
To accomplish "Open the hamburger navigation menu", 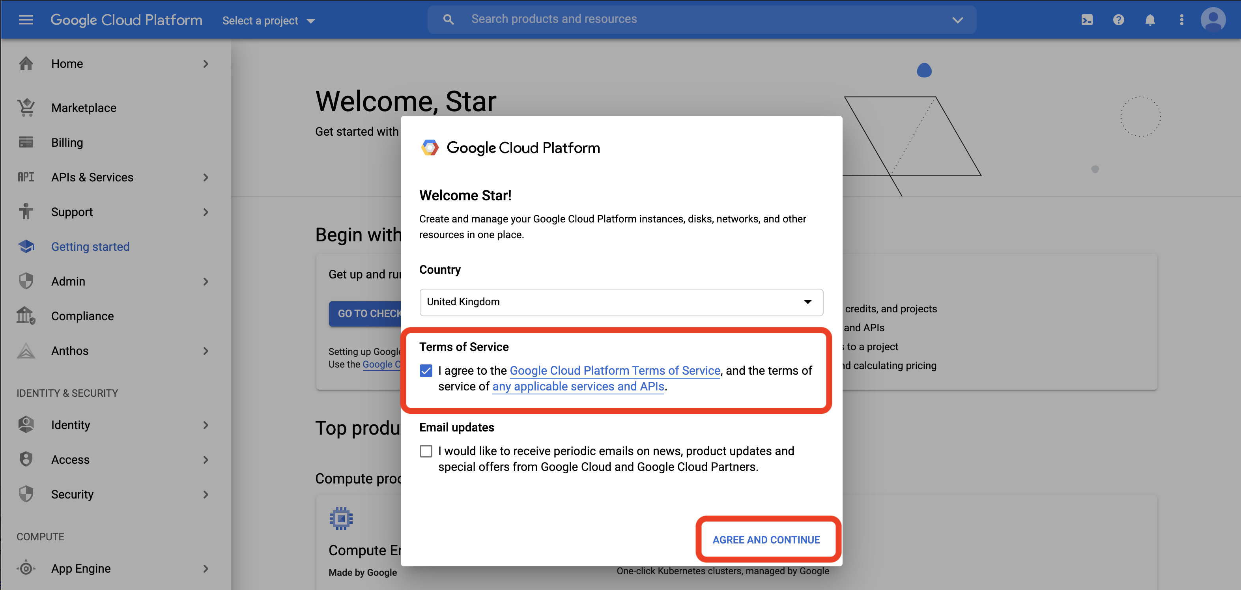I will 26,20.
